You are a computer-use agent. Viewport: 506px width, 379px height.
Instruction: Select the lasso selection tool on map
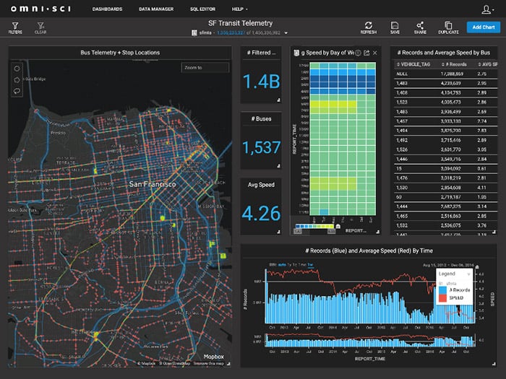(17, 91)
